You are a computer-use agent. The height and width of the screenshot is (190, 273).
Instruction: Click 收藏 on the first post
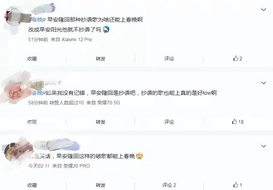(x=32, y=59)
